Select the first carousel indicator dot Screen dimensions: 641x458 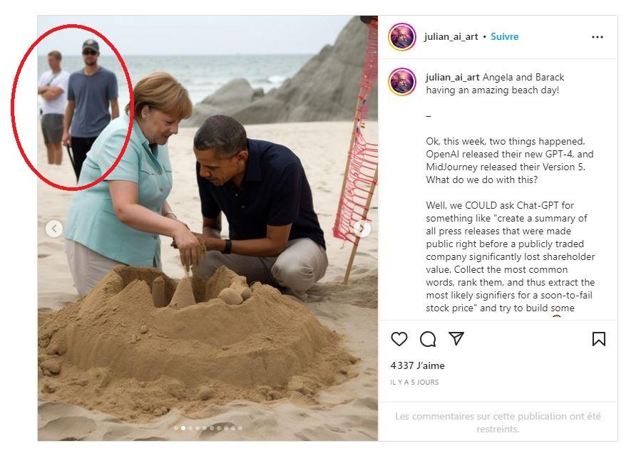click(x=175, y=428)
